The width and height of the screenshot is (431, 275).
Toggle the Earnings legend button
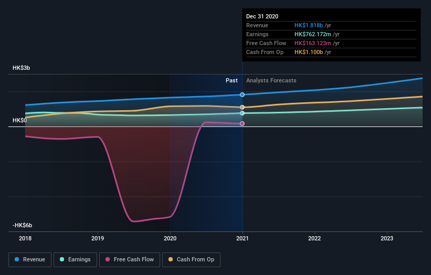[x=75, y=260]
